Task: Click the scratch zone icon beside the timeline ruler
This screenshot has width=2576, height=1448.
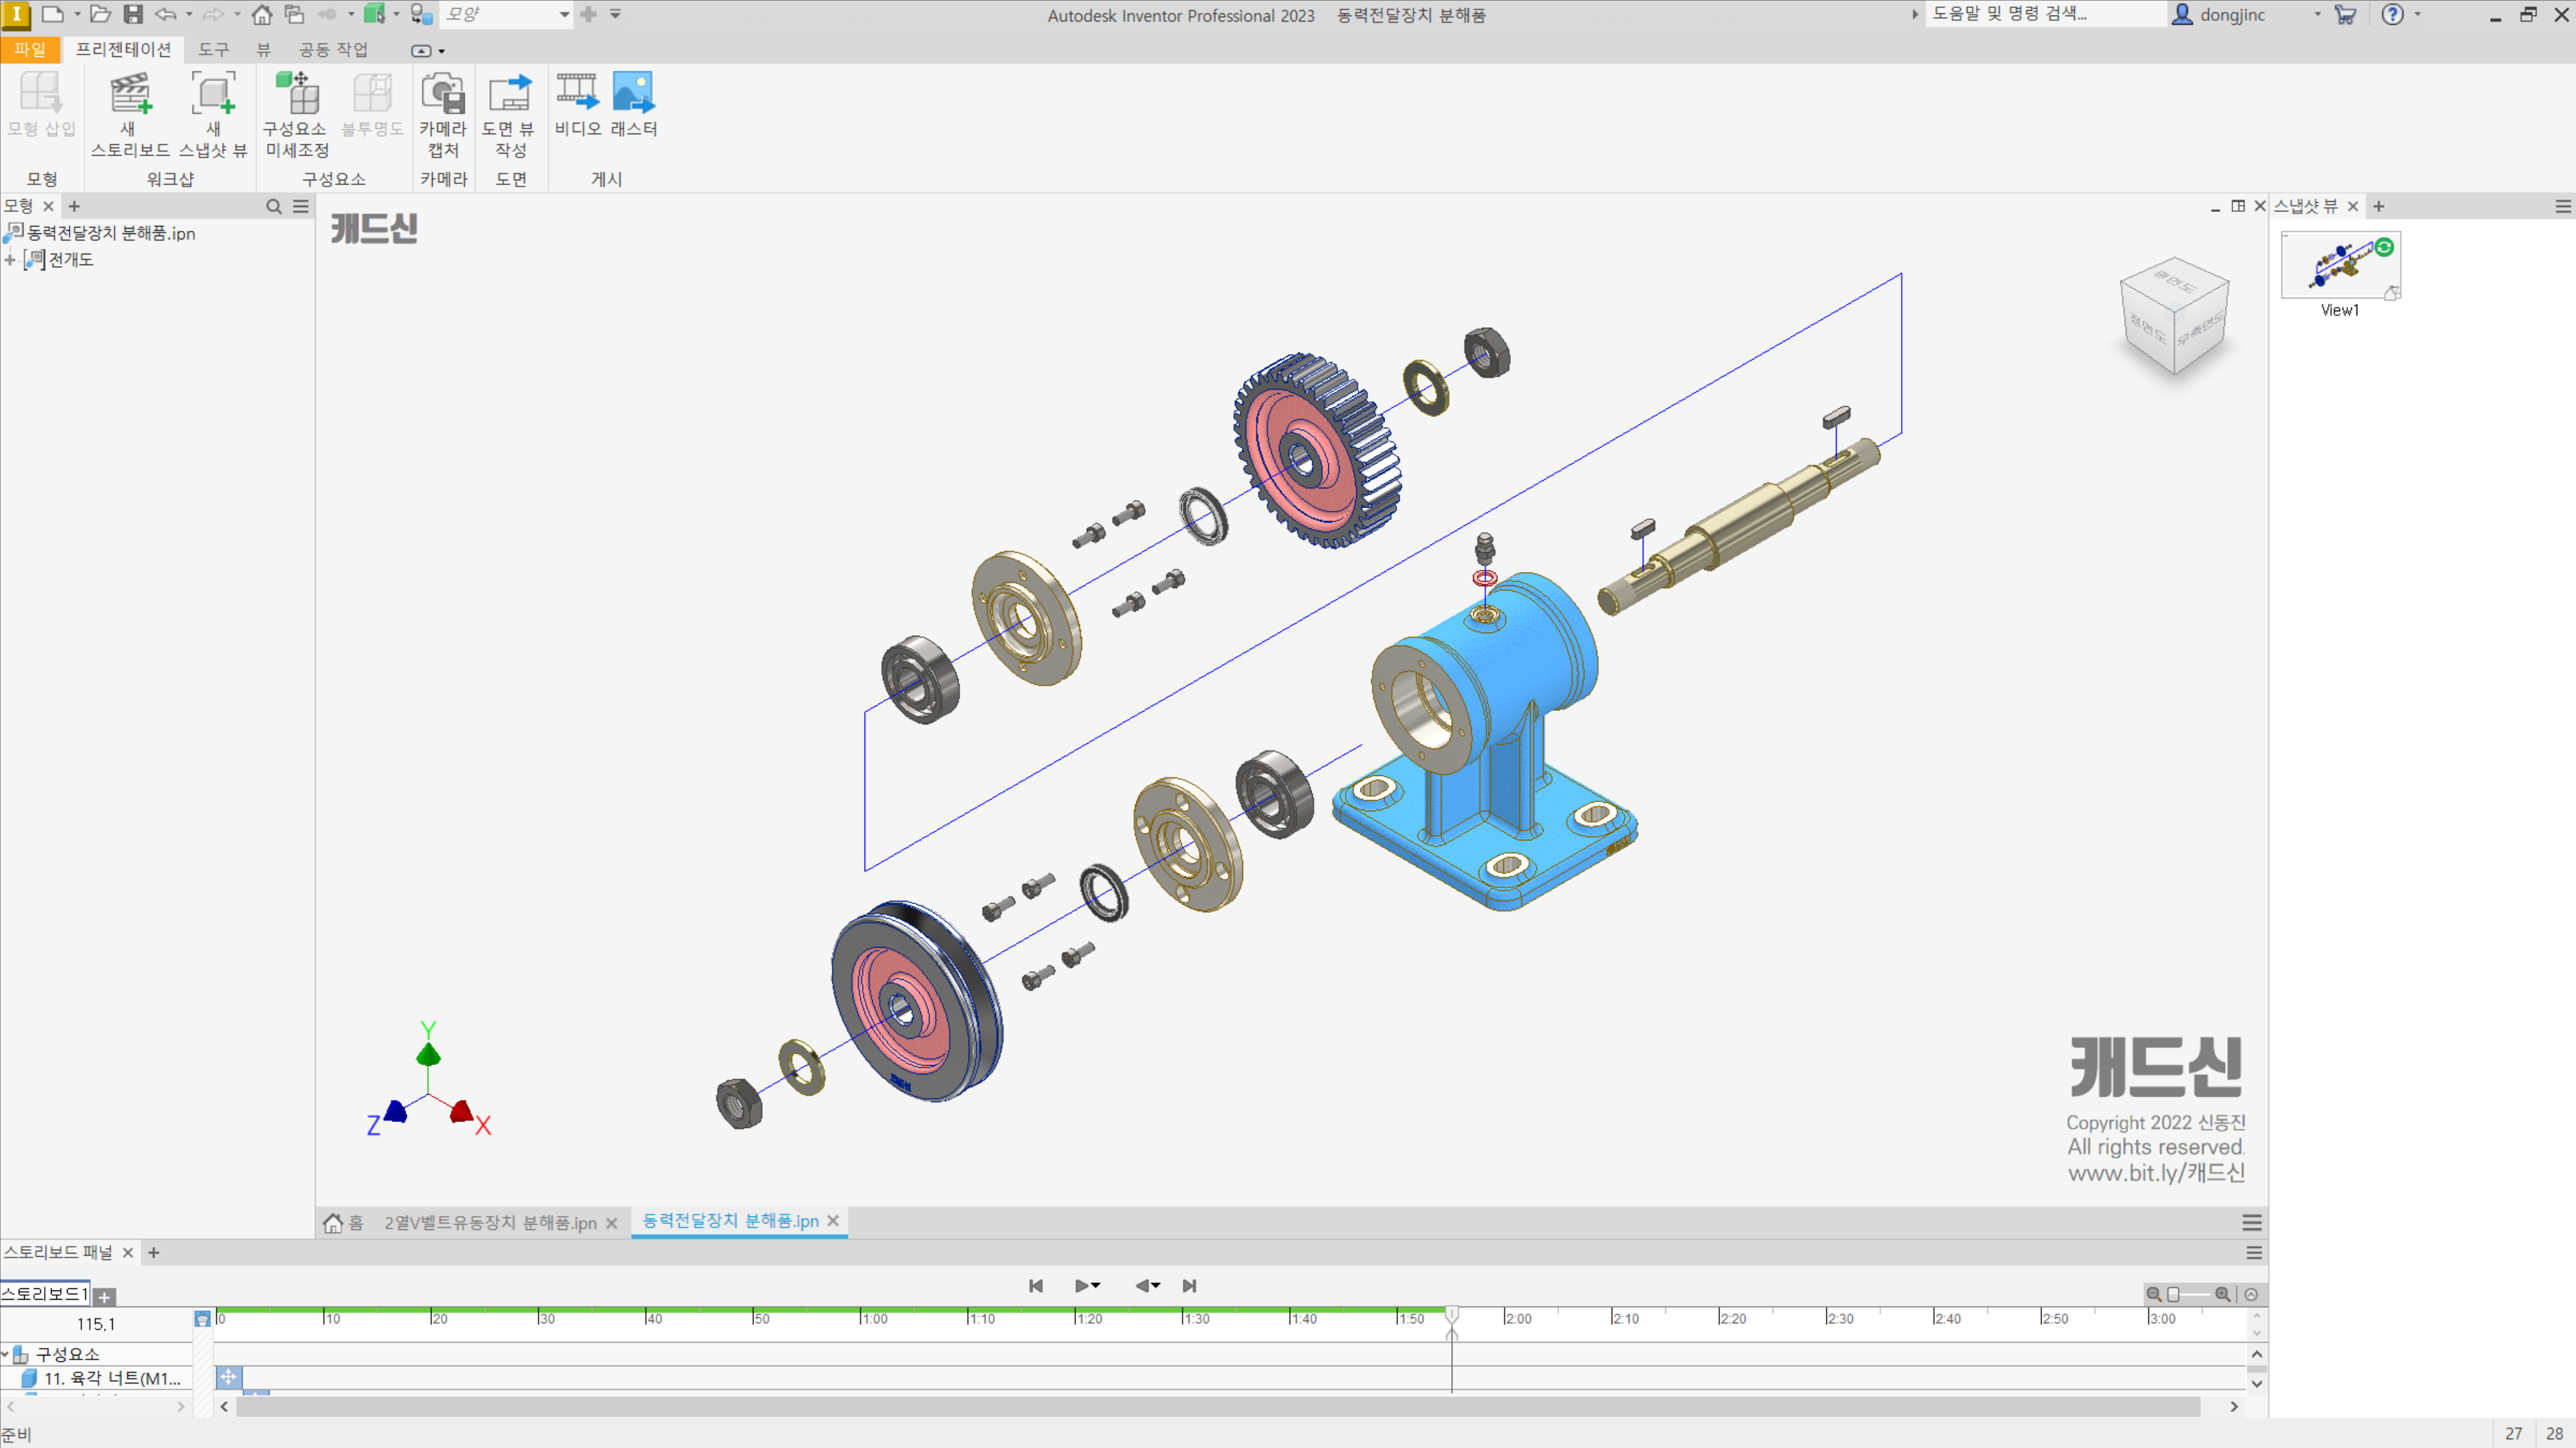Action: tap(202, 1319)
